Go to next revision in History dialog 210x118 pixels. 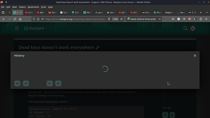point(50,83)
